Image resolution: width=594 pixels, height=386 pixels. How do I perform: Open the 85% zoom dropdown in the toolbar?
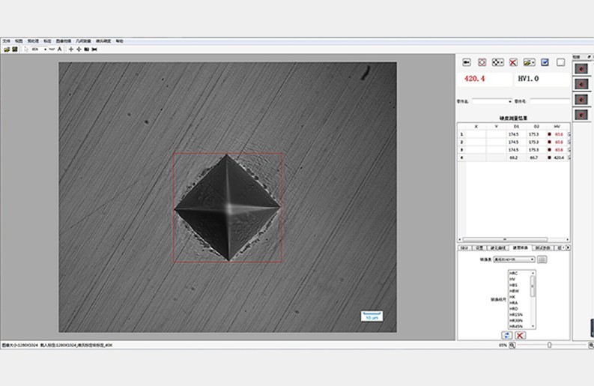(x=45, y=49)
